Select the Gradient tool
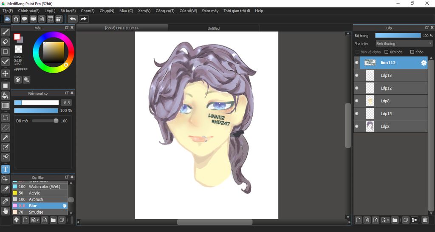The width and height of the screenshot is (435, 232). 5,105
